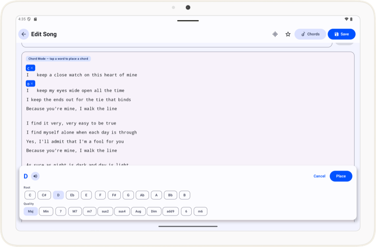Select root note C#
This screenshot has width=376, height=247.
click(44, 195)
